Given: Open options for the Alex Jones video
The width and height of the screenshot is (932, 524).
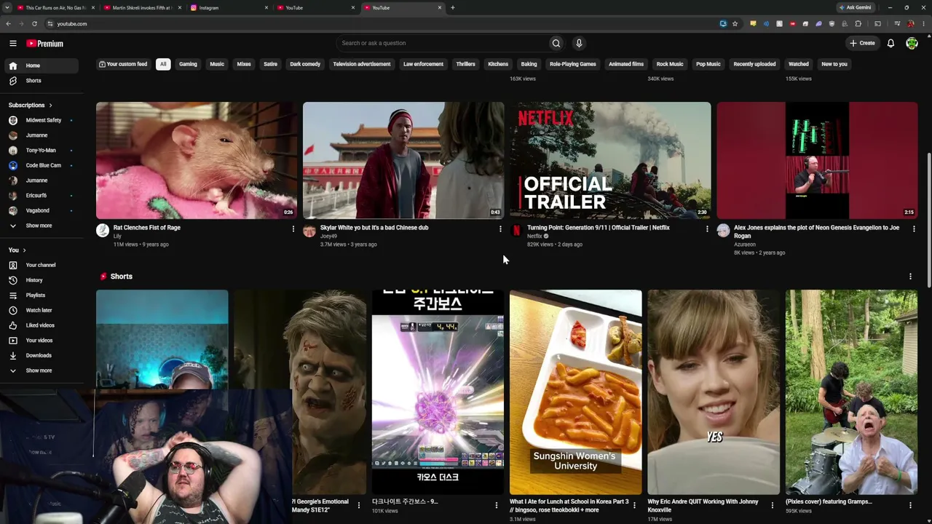Looking at the screenshot, I should pos(914,229).
